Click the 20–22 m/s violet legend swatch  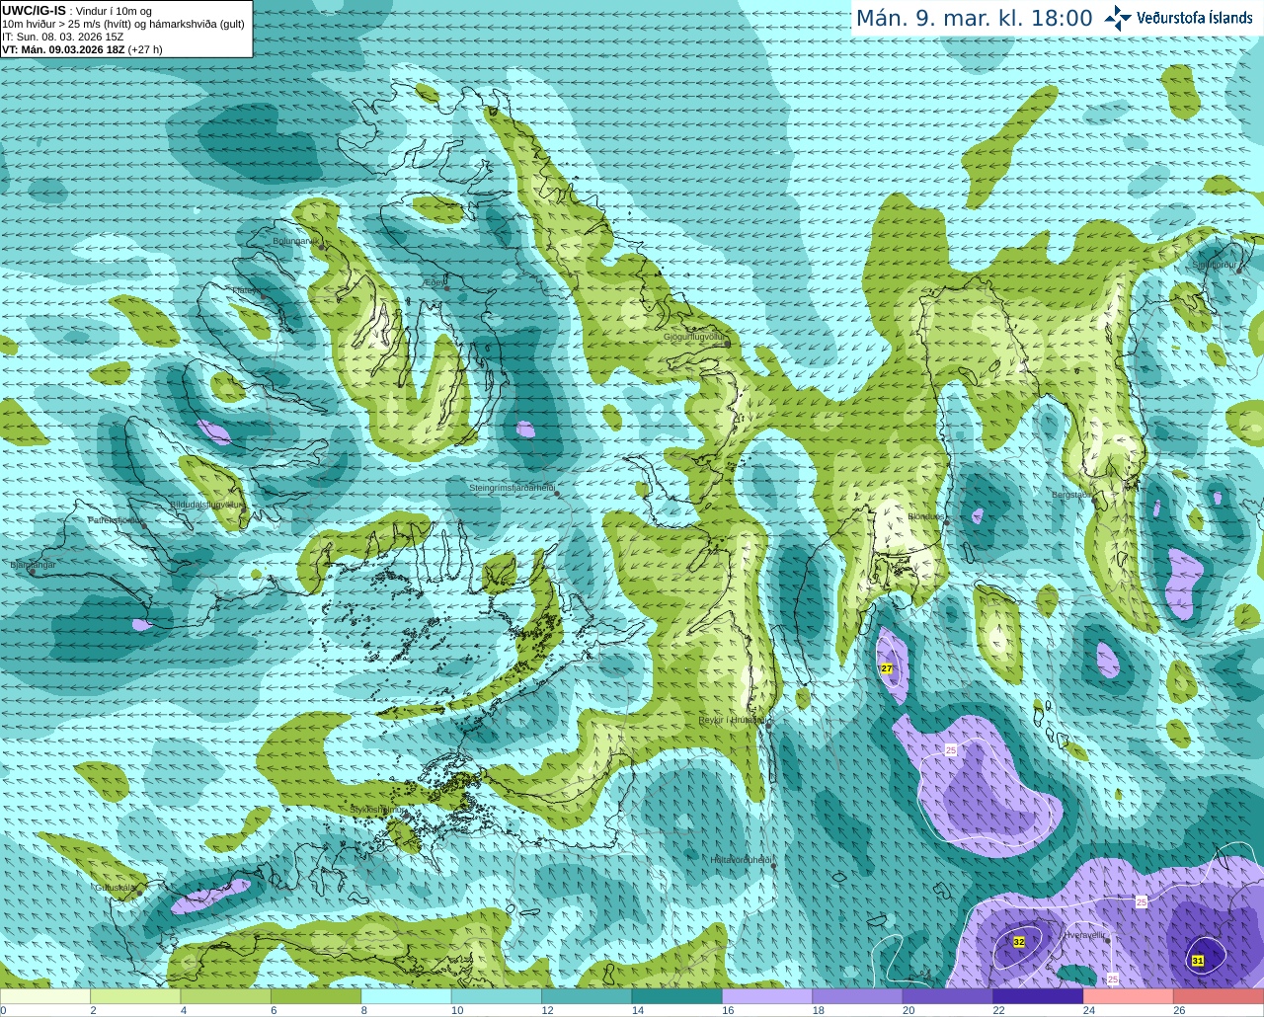(949, 996)
